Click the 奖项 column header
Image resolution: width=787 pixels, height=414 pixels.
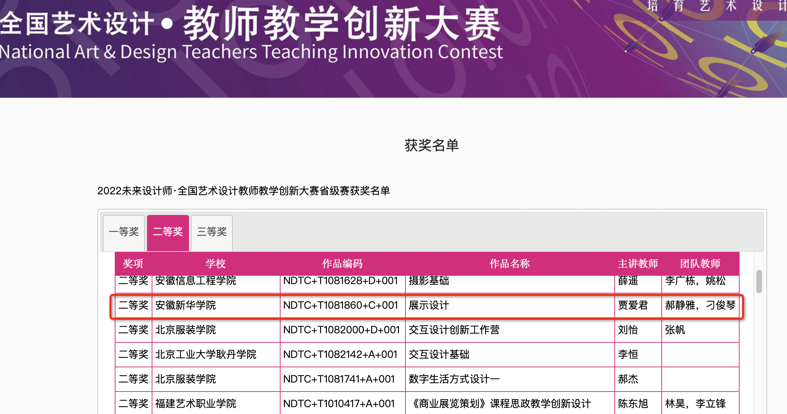(x=133, y=263)
